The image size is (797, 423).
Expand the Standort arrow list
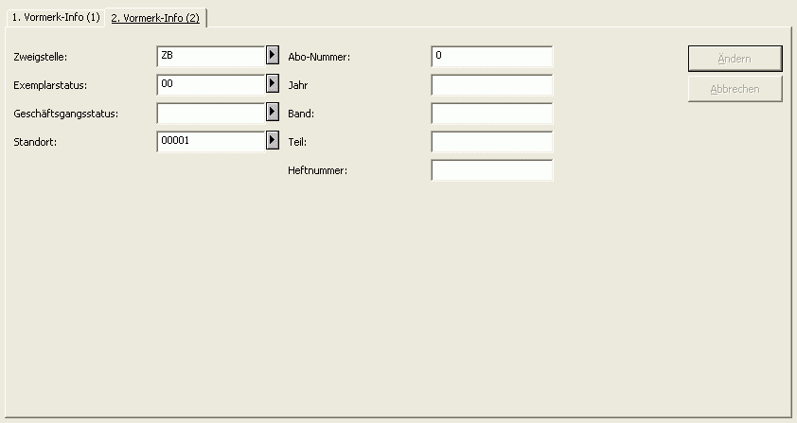[273, 141]
